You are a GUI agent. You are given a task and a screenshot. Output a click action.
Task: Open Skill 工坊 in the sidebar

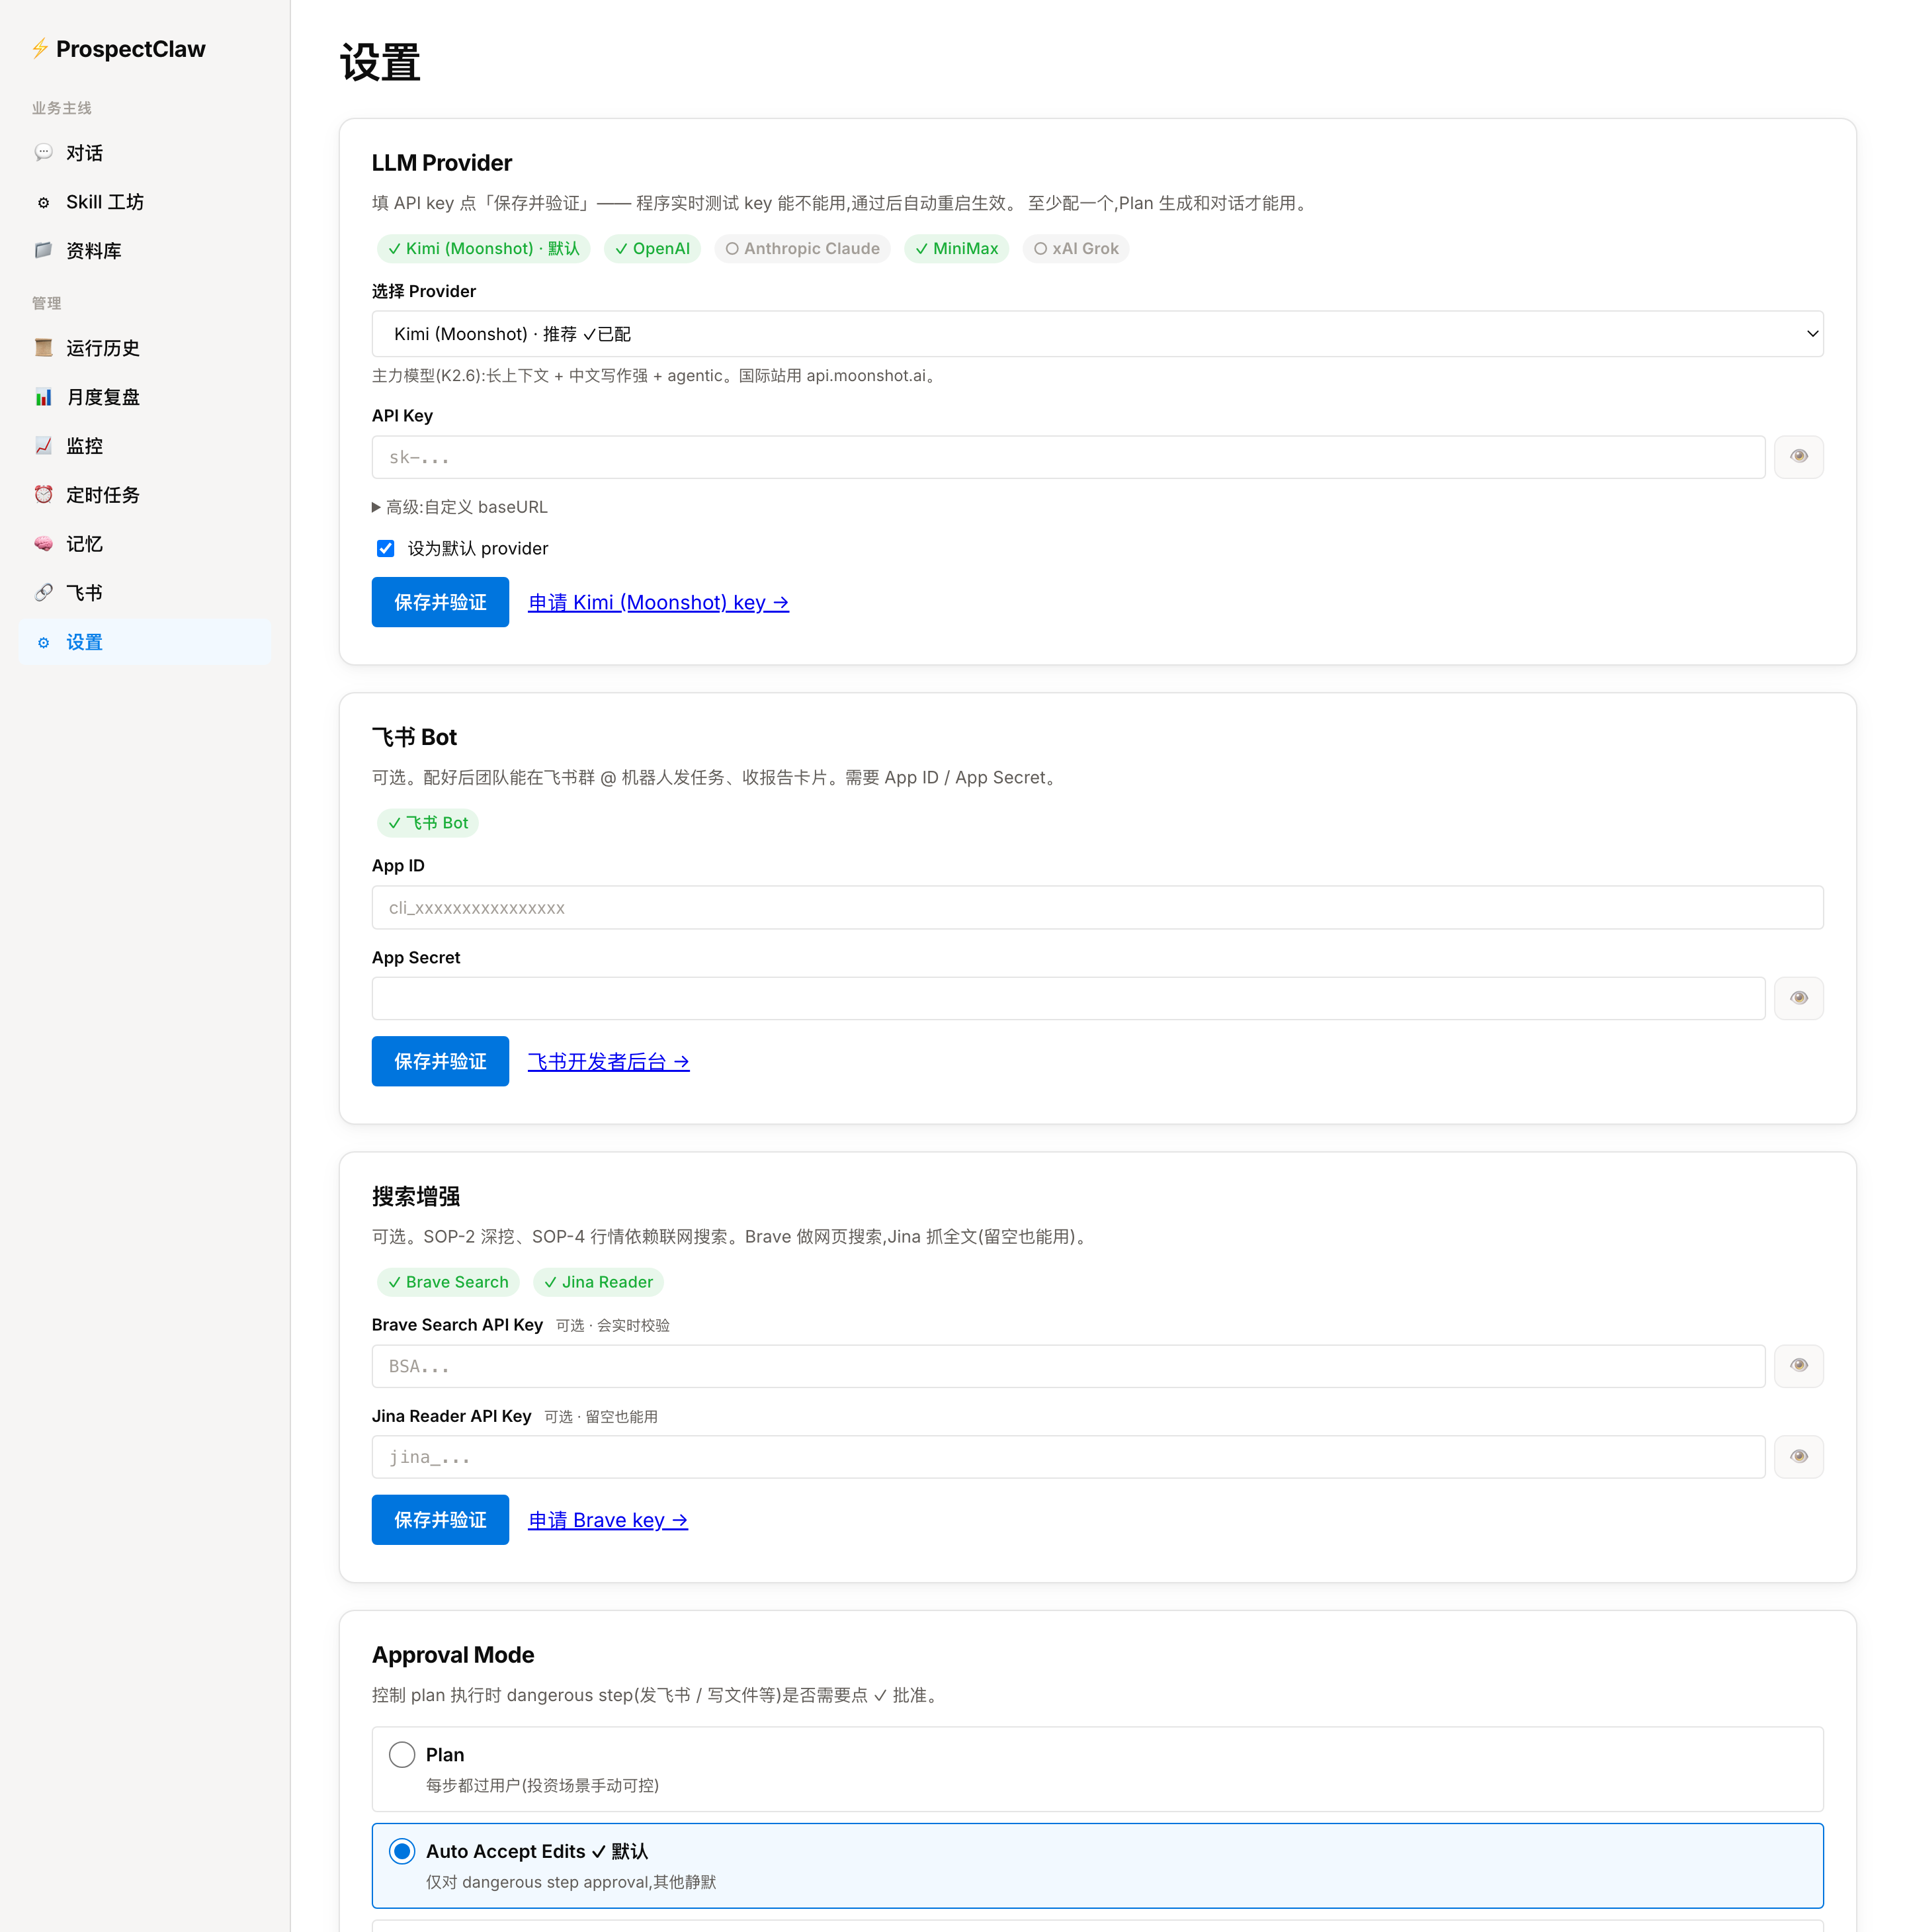pyautogui.click(x=145, y=202)
